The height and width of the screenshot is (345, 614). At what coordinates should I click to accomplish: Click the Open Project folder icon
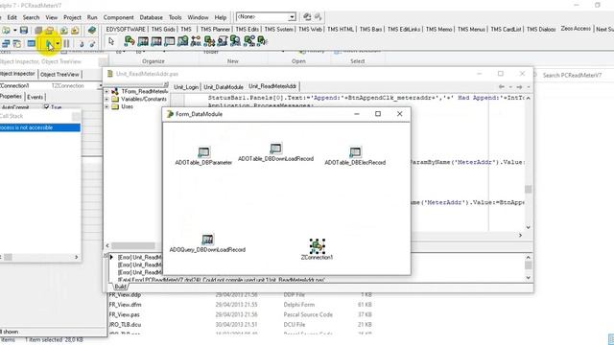(49, 30)
